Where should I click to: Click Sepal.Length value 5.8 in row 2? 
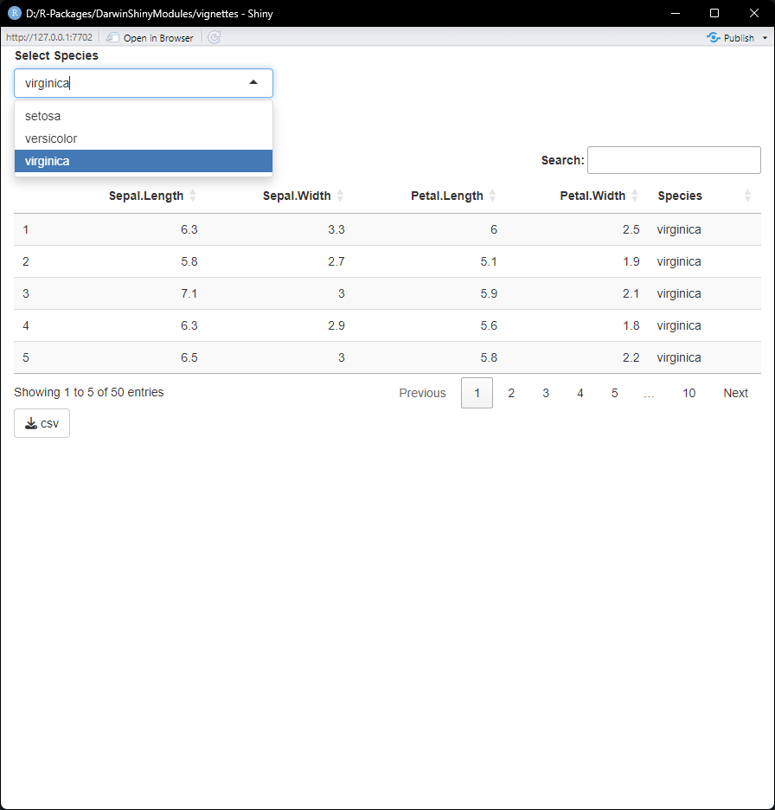click(189, 261)
